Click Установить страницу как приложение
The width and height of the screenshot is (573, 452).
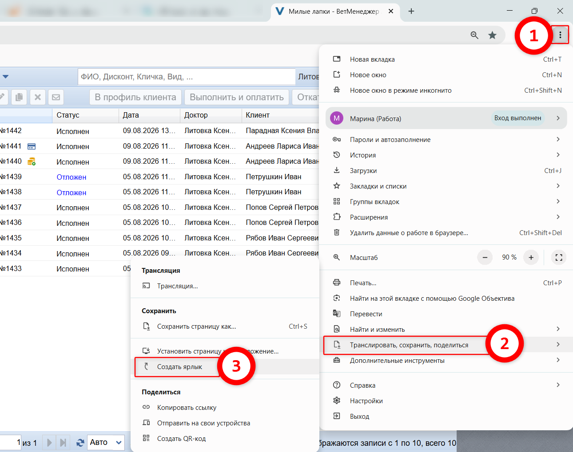225,351
